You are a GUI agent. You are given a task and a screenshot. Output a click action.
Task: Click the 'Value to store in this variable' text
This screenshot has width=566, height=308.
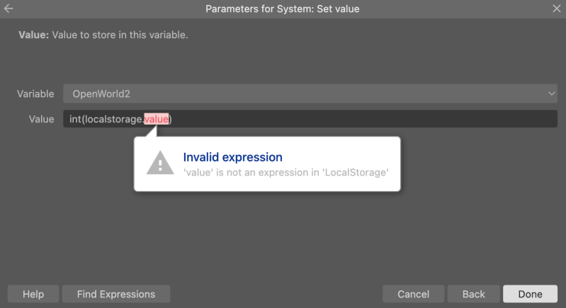pyautogui.click(x=120, y=35)
